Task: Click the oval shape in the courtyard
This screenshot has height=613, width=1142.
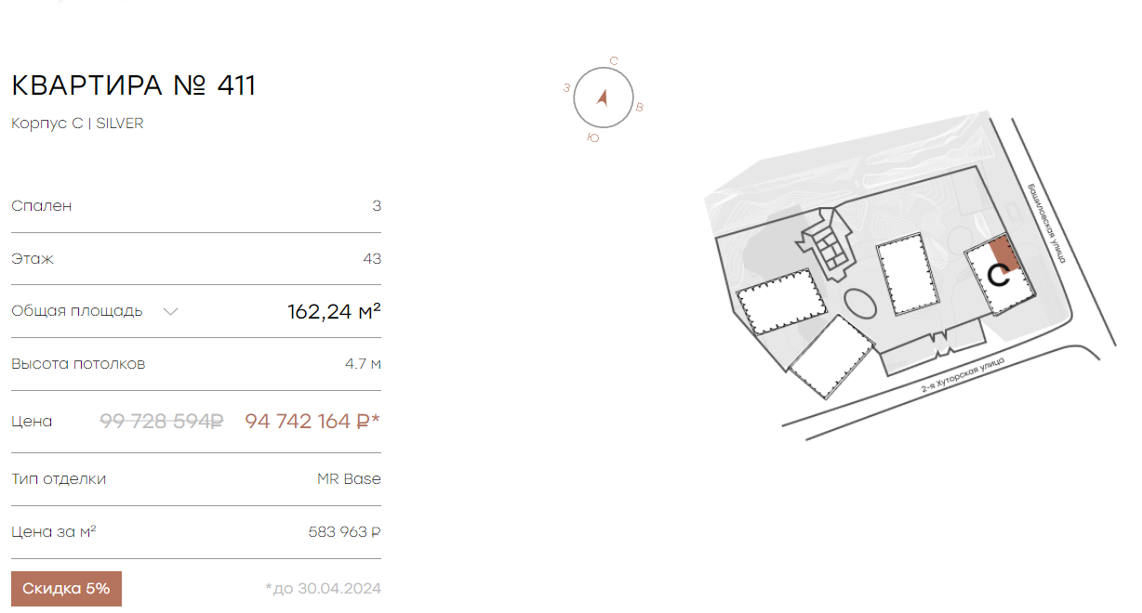Action: (x=859, y=305)
